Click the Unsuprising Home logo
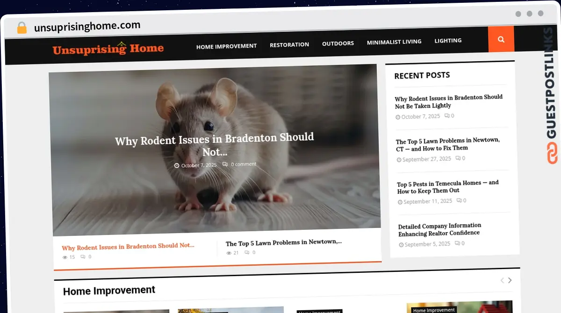561x313 pixels. point(108,49)
